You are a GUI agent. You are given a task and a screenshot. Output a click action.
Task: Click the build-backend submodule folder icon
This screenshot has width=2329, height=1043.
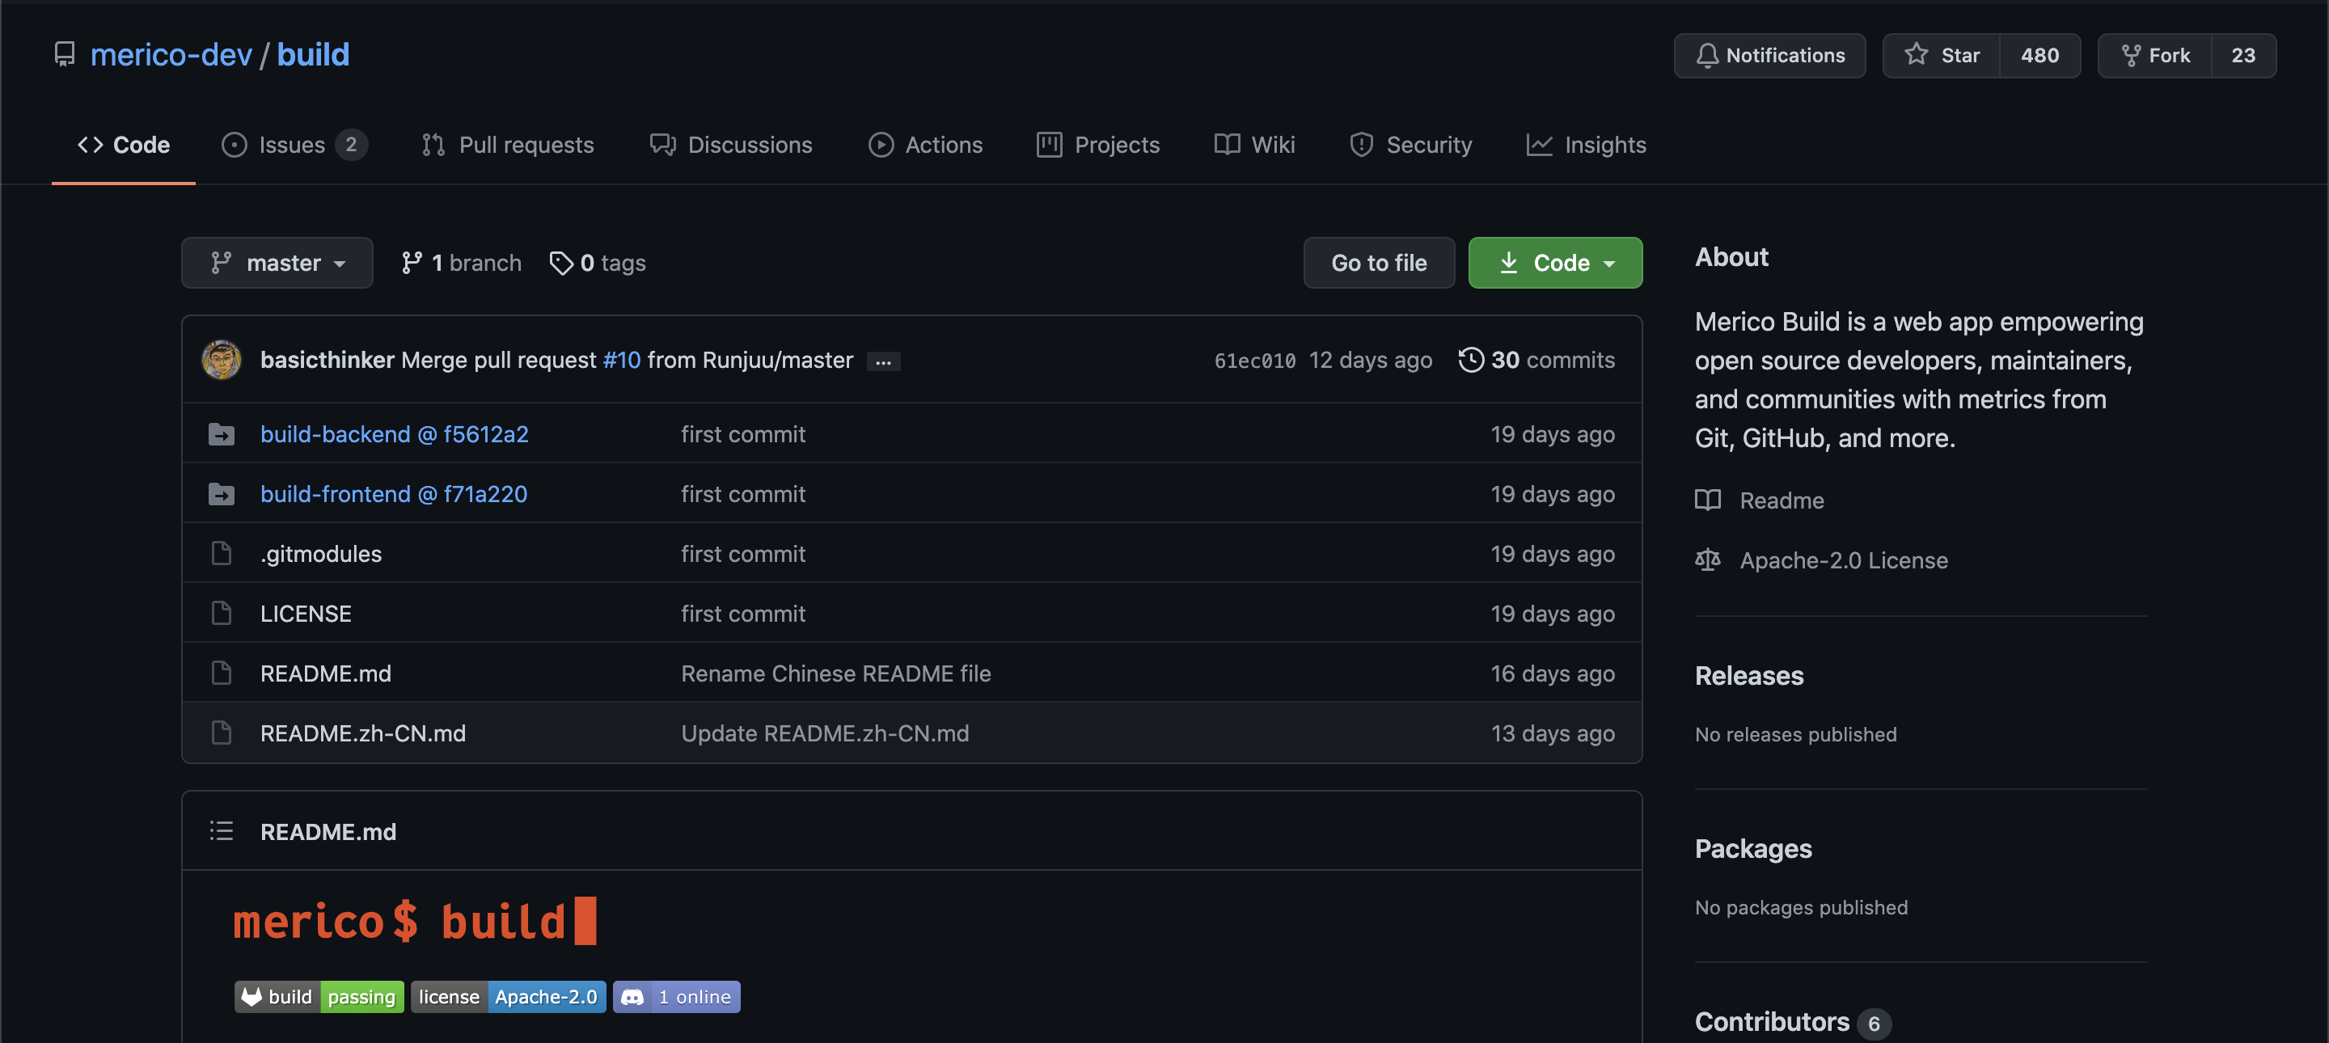(x=222, y=435)
